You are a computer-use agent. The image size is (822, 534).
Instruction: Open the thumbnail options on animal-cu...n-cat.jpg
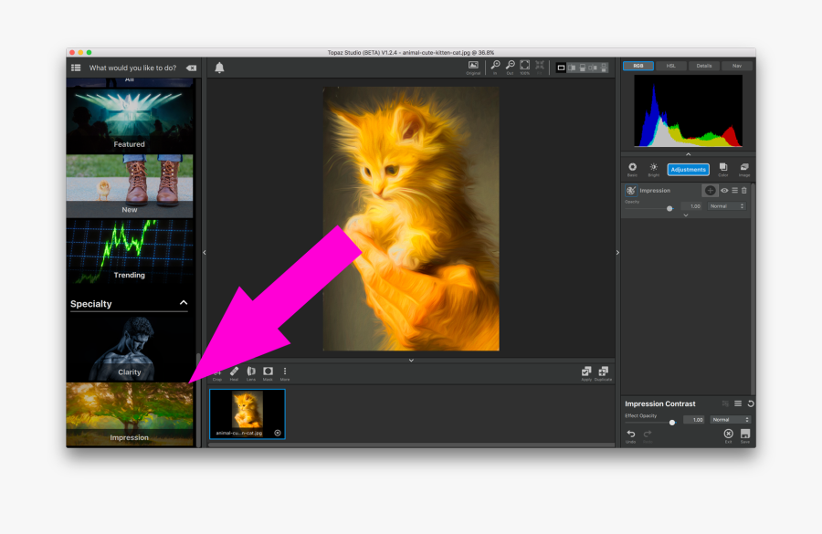pos(278,433)
